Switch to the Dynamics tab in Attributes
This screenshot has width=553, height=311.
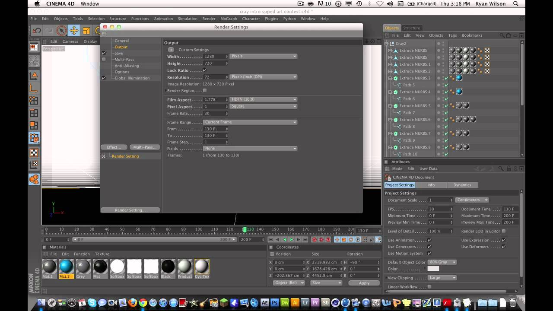462,185
